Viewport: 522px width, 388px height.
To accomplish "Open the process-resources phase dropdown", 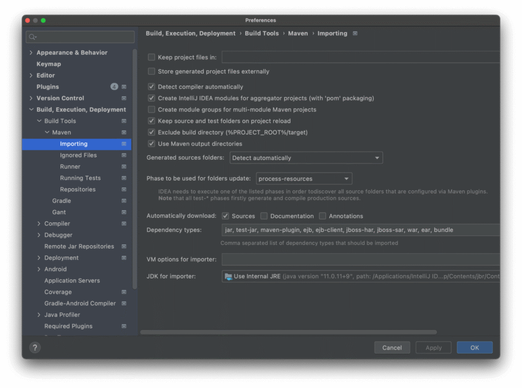I will pyautogui.click(x=346, y=178).
